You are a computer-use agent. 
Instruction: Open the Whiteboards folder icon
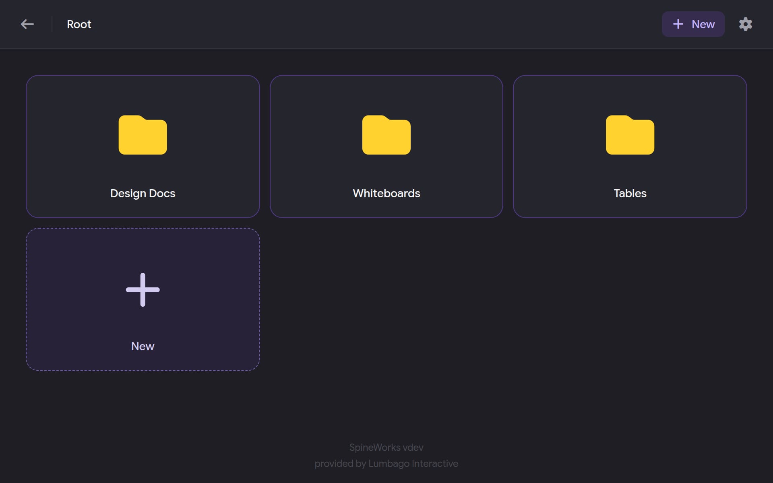pyautogui.click(x=386, y=135)
